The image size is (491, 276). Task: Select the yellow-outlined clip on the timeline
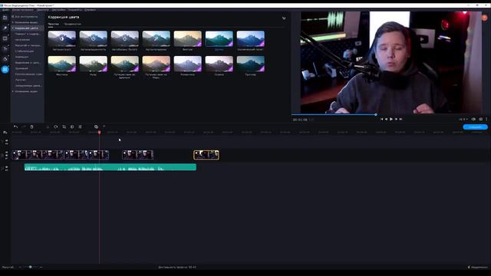click(x=206, y=155)
